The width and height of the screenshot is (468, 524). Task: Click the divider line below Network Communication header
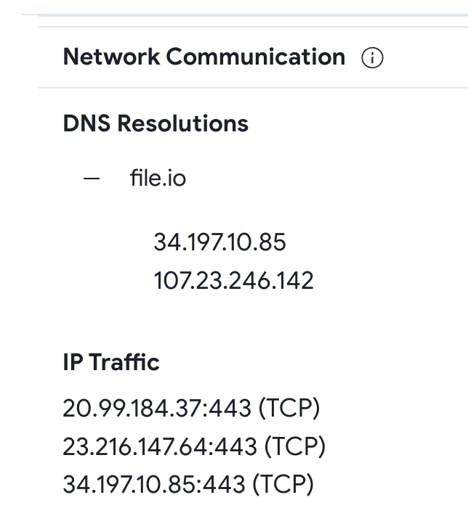[x=253, y=88]
